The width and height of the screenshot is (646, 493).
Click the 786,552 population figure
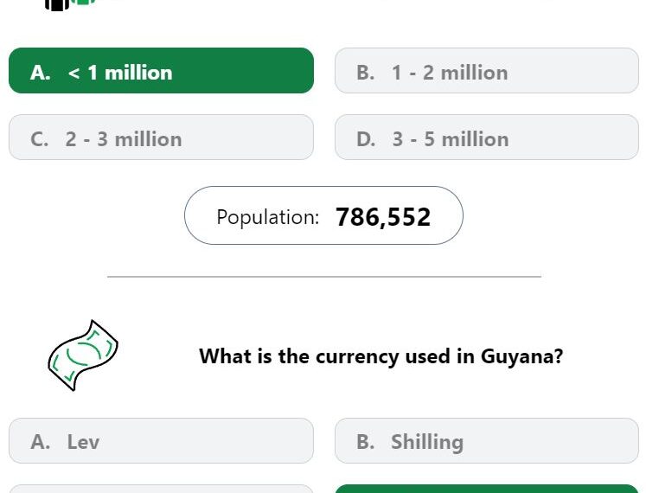[383, 217]
